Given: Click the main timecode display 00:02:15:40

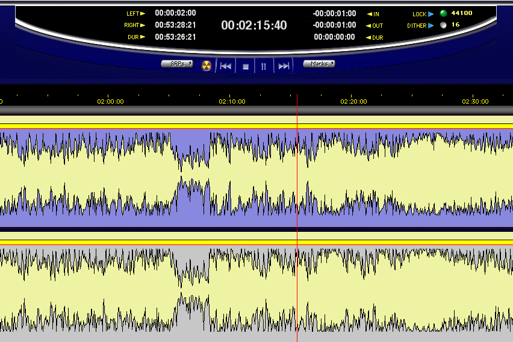Looking at the screenshot, I should pos(254,25).
